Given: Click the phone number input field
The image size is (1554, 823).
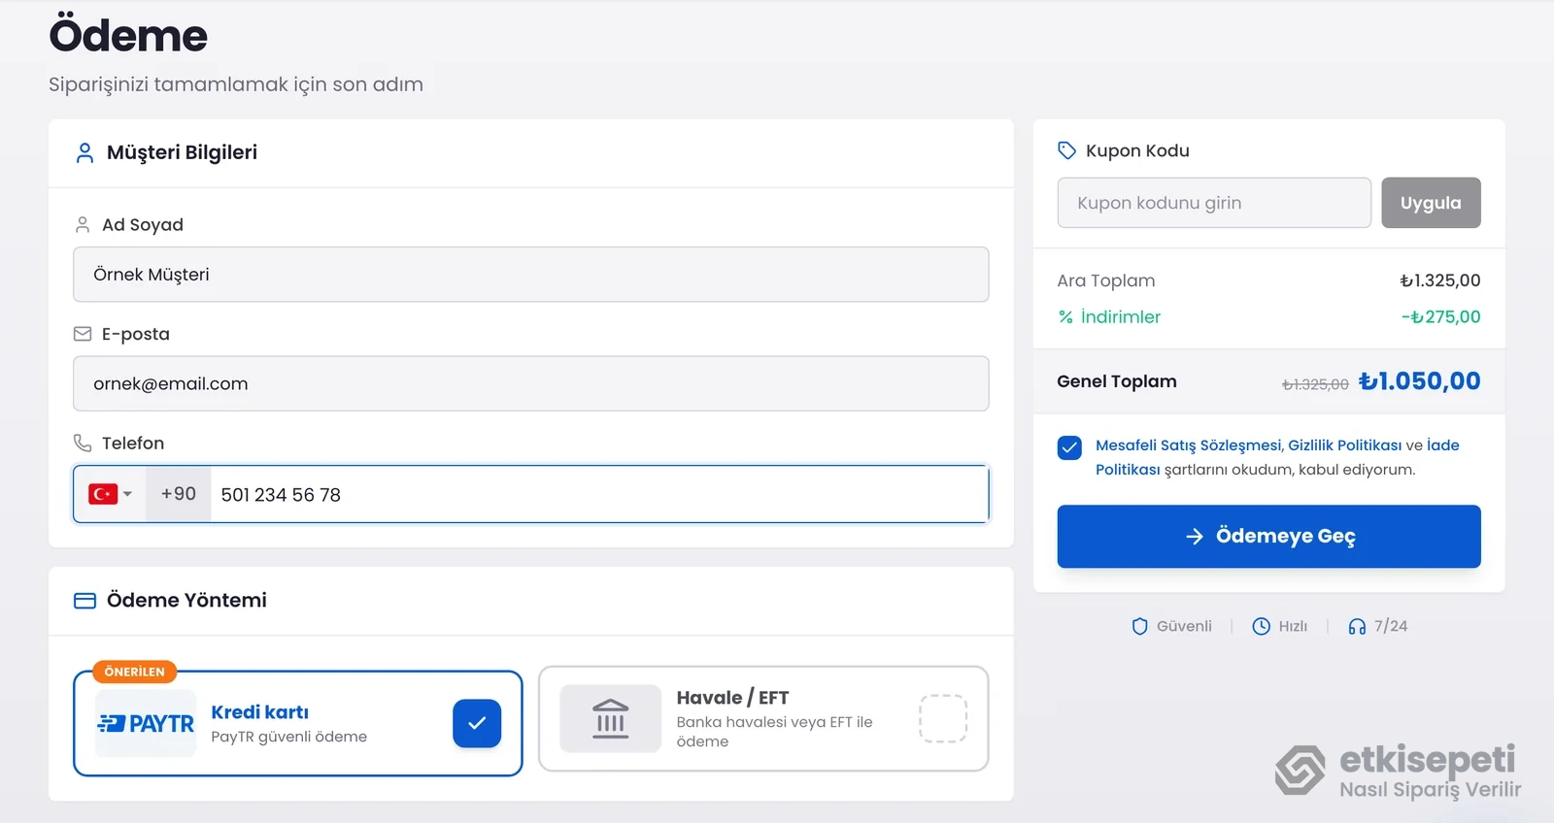Looking at the screenshot, I should coord(599,494).
